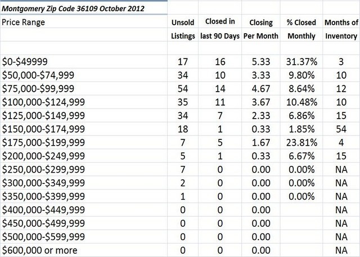Click the NA inventory cell for $250,000-$299,999
Image resolution: width=360 pixels, height=257 pixels.
pyautogui.click(x=340, y=171)
